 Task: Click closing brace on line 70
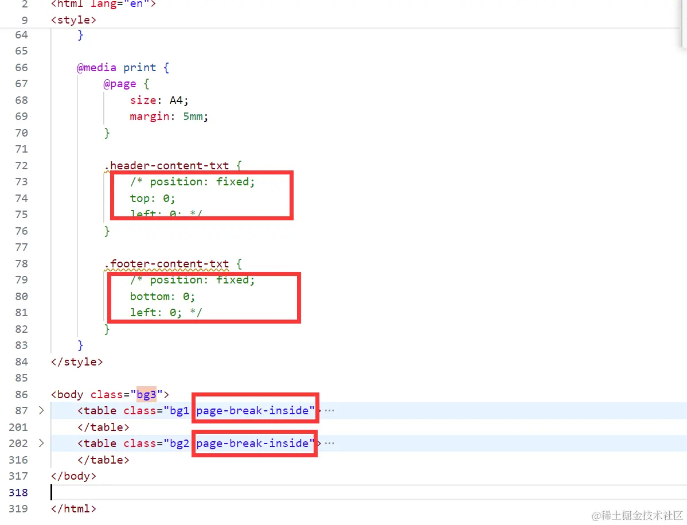tap(107, 133)
